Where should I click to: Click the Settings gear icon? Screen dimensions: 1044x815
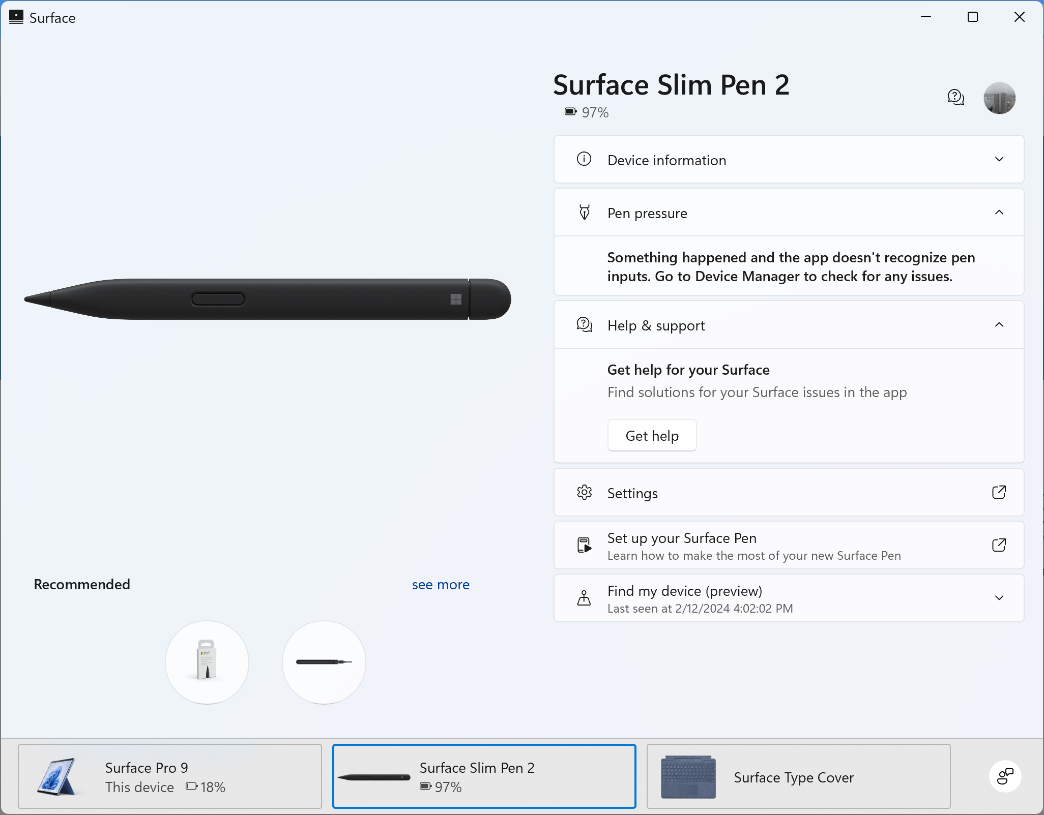tap(584, 492)
